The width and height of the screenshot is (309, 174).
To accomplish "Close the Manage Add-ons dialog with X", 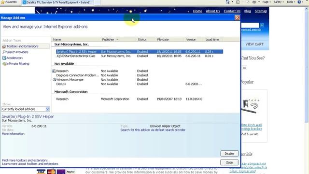I will (x=237, y=18).
